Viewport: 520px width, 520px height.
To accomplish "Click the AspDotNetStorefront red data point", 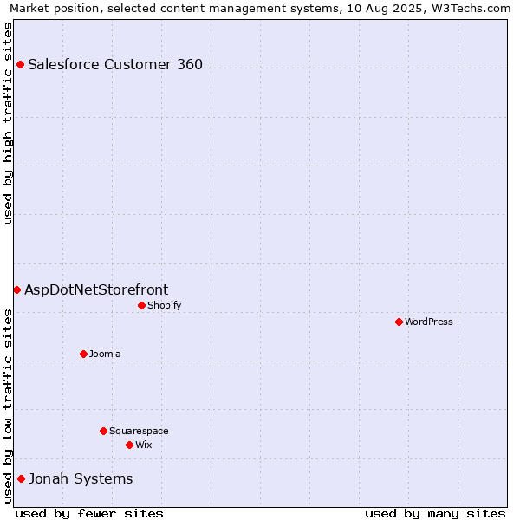I will [17, 289].
